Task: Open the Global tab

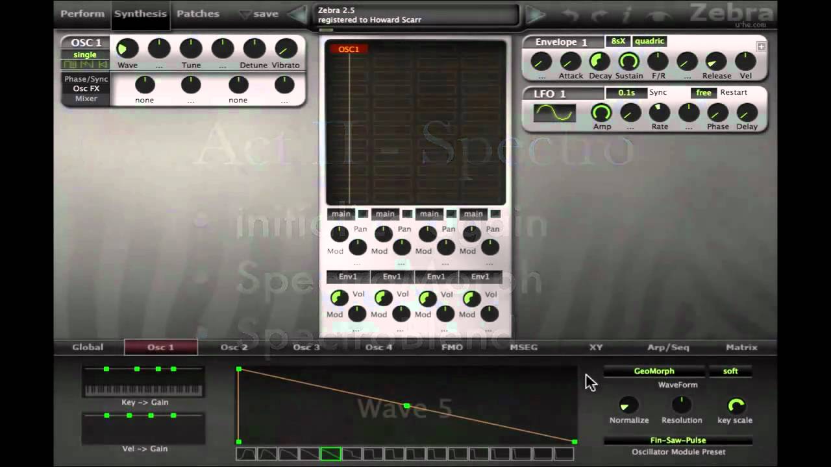Action: (x=88, y=347)
